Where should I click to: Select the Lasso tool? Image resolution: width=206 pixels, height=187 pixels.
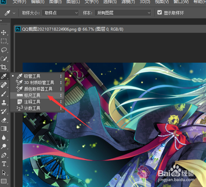[4, 50]
